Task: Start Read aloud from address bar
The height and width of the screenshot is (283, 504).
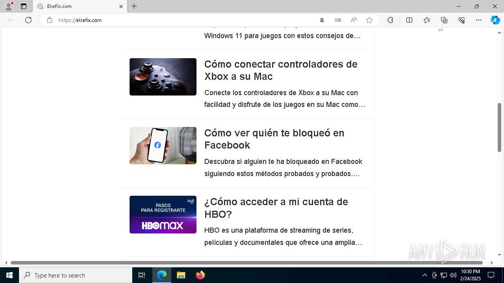Action: pyautogui.click(x=354, y=20)
